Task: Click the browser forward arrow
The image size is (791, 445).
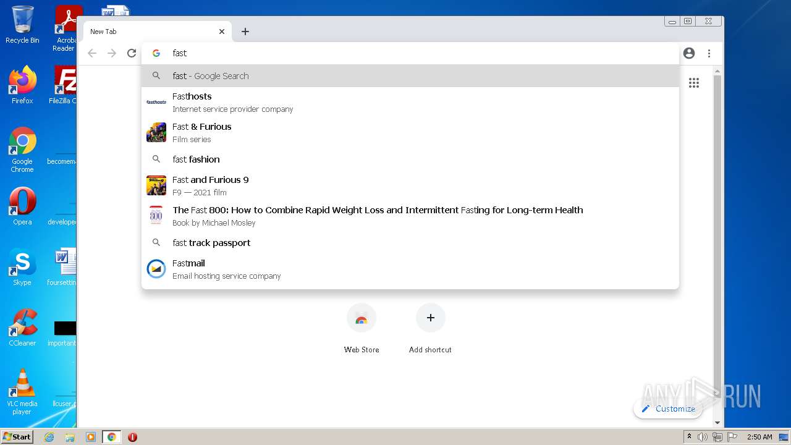Action: [x=112, y=53]
